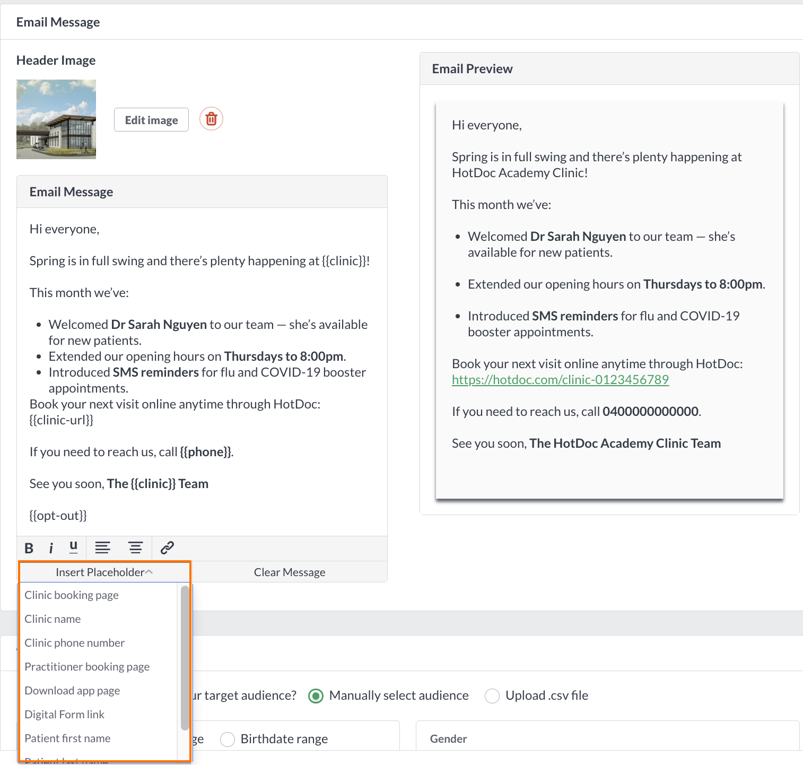
Task: Collapse the Insert Placeholder dropdown
Action: [104, 572]
